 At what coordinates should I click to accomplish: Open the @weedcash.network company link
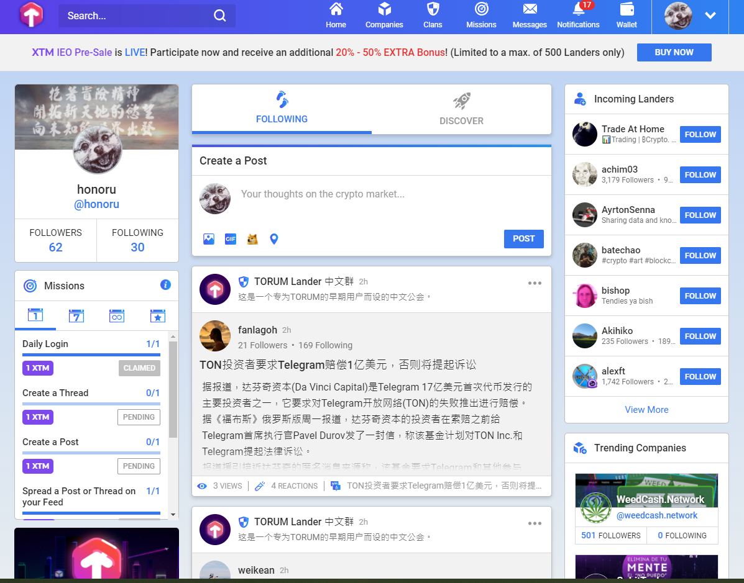[657, 515]
